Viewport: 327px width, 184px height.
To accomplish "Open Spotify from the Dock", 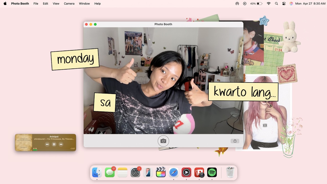I will tap(212, 172).
